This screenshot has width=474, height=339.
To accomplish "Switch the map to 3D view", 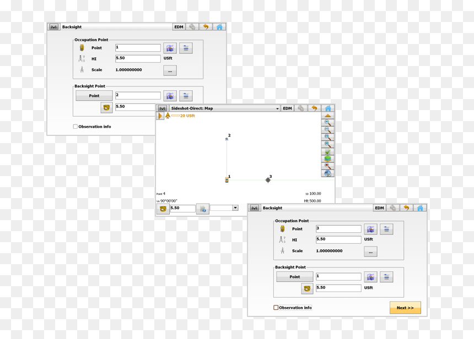I will [x=327, y=173].
